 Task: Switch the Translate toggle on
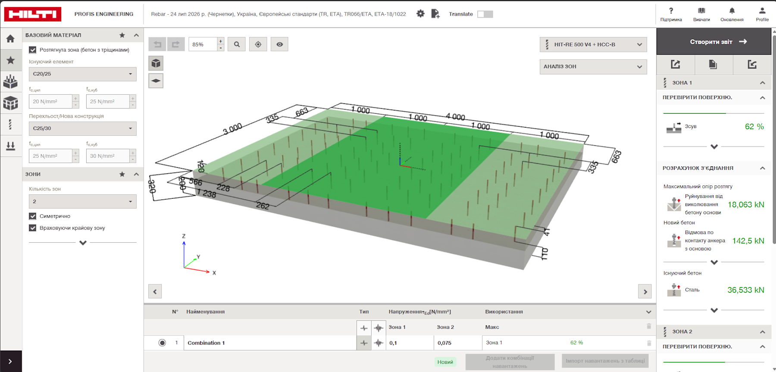(485, 14)
